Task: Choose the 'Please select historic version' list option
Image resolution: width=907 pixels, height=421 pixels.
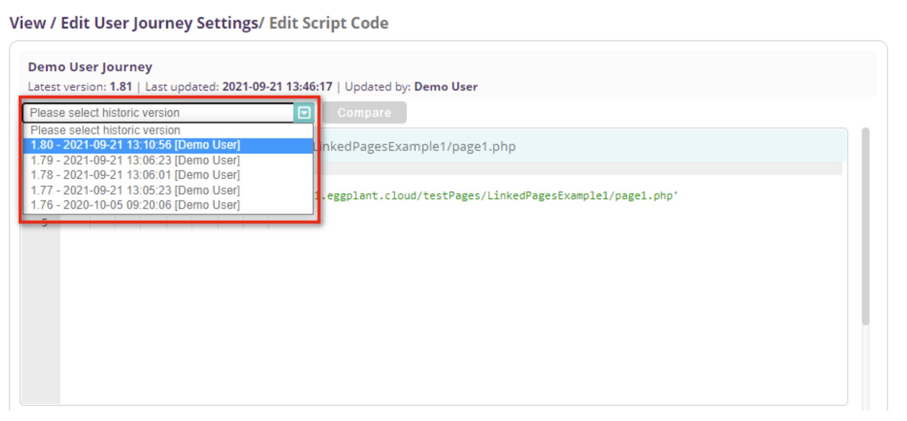Action: tap(105, 130)
